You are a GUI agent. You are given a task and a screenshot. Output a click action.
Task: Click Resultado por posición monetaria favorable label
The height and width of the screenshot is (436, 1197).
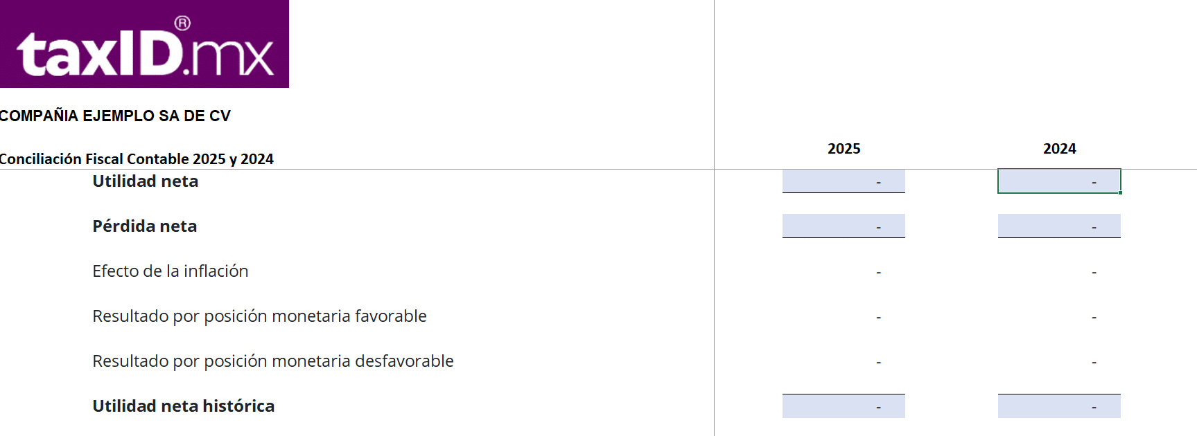tap(259, 316)
